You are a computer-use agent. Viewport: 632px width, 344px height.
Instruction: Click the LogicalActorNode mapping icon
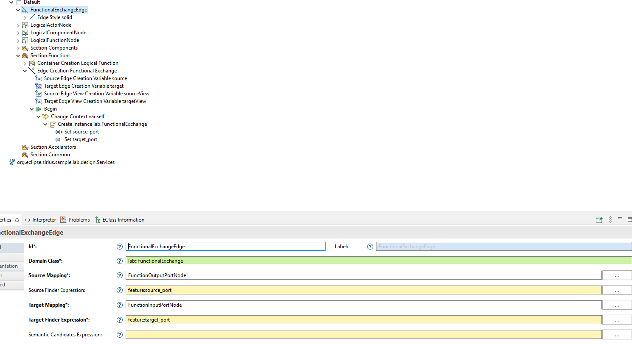click(25, 25)
